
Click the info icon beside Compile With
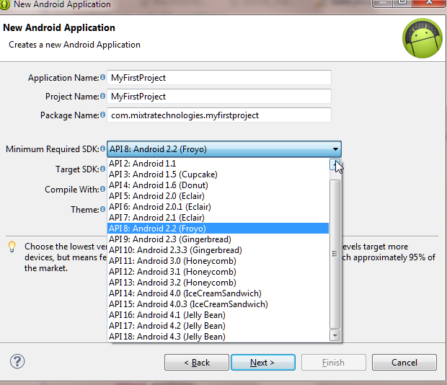(102, 189)
